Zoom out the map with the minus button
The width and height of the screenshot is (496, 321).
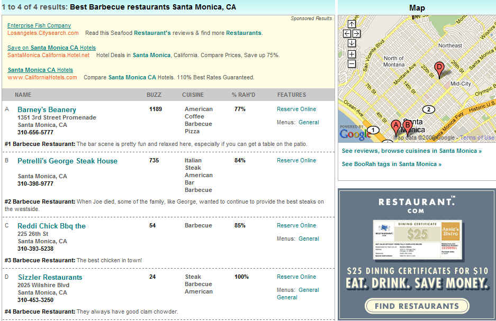351,64
